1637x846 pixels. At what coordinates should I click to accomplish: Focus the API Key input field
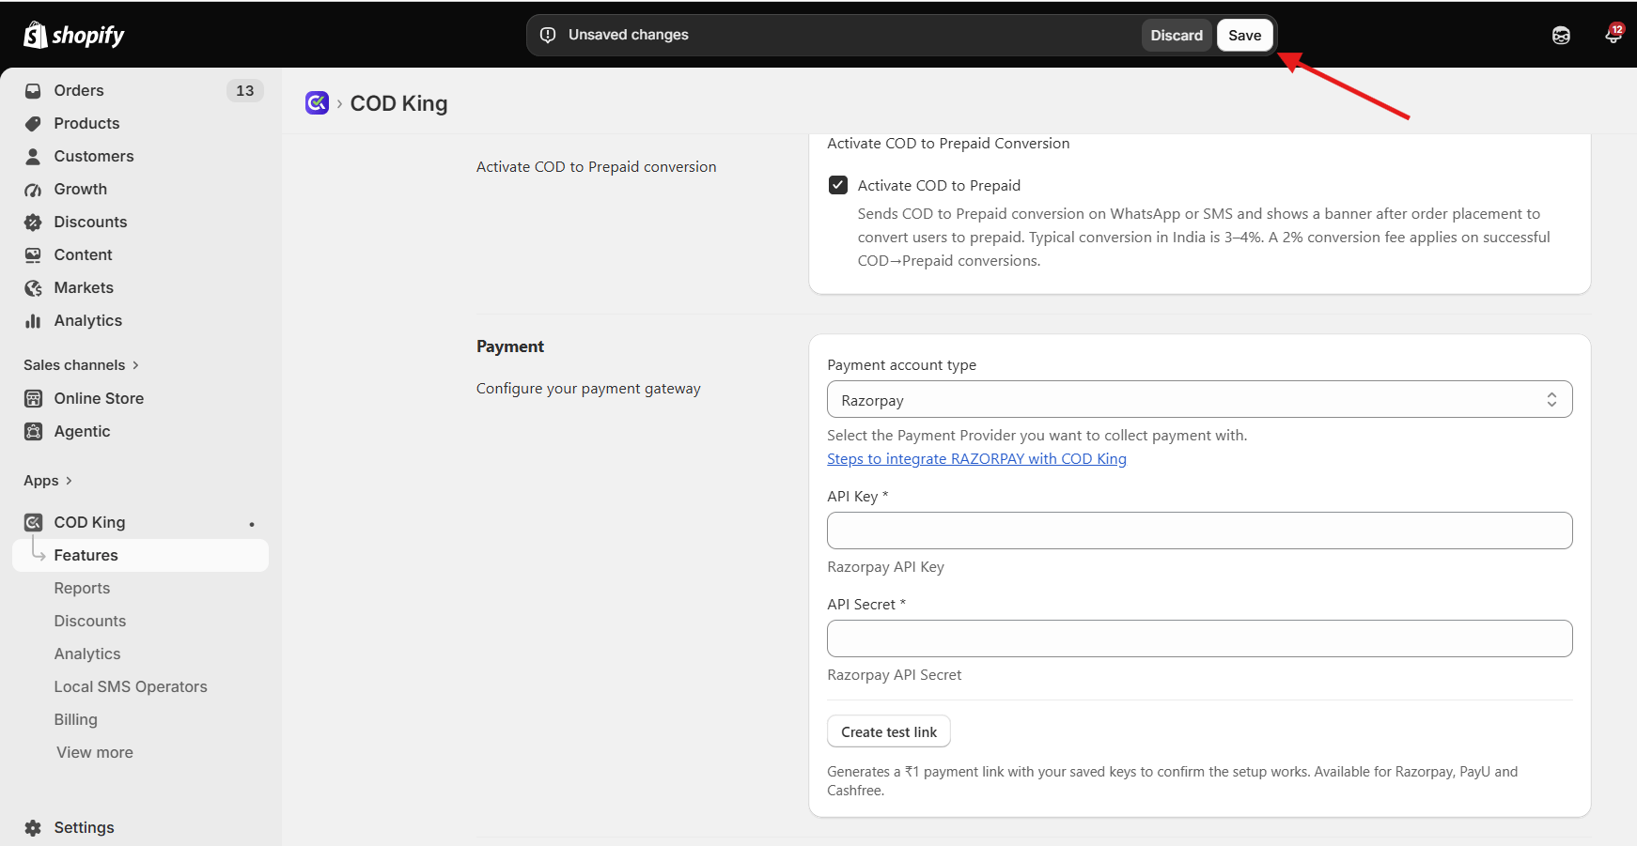tap(1199, 531)
